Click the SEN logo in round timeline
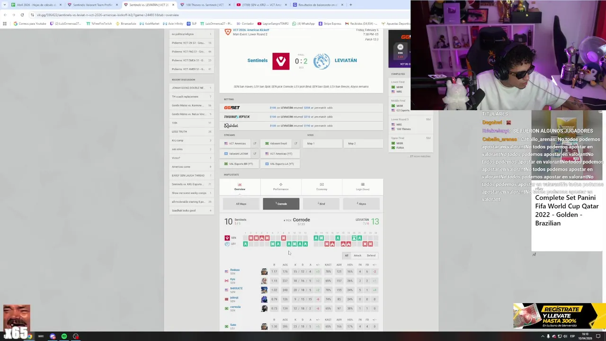Image resolution: width=606 pixels, height=341 pixels. pos(227,238)
